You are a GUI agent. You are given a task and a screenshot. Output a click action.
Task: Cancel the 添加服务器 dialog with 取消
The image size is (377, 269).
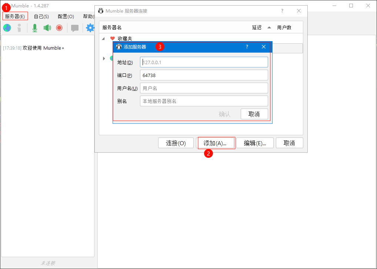point(254,114)
